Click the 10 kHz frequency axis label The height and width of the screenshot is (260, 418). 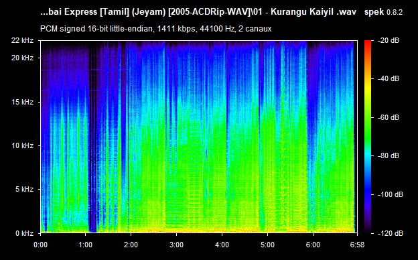[x=22, y=145]
